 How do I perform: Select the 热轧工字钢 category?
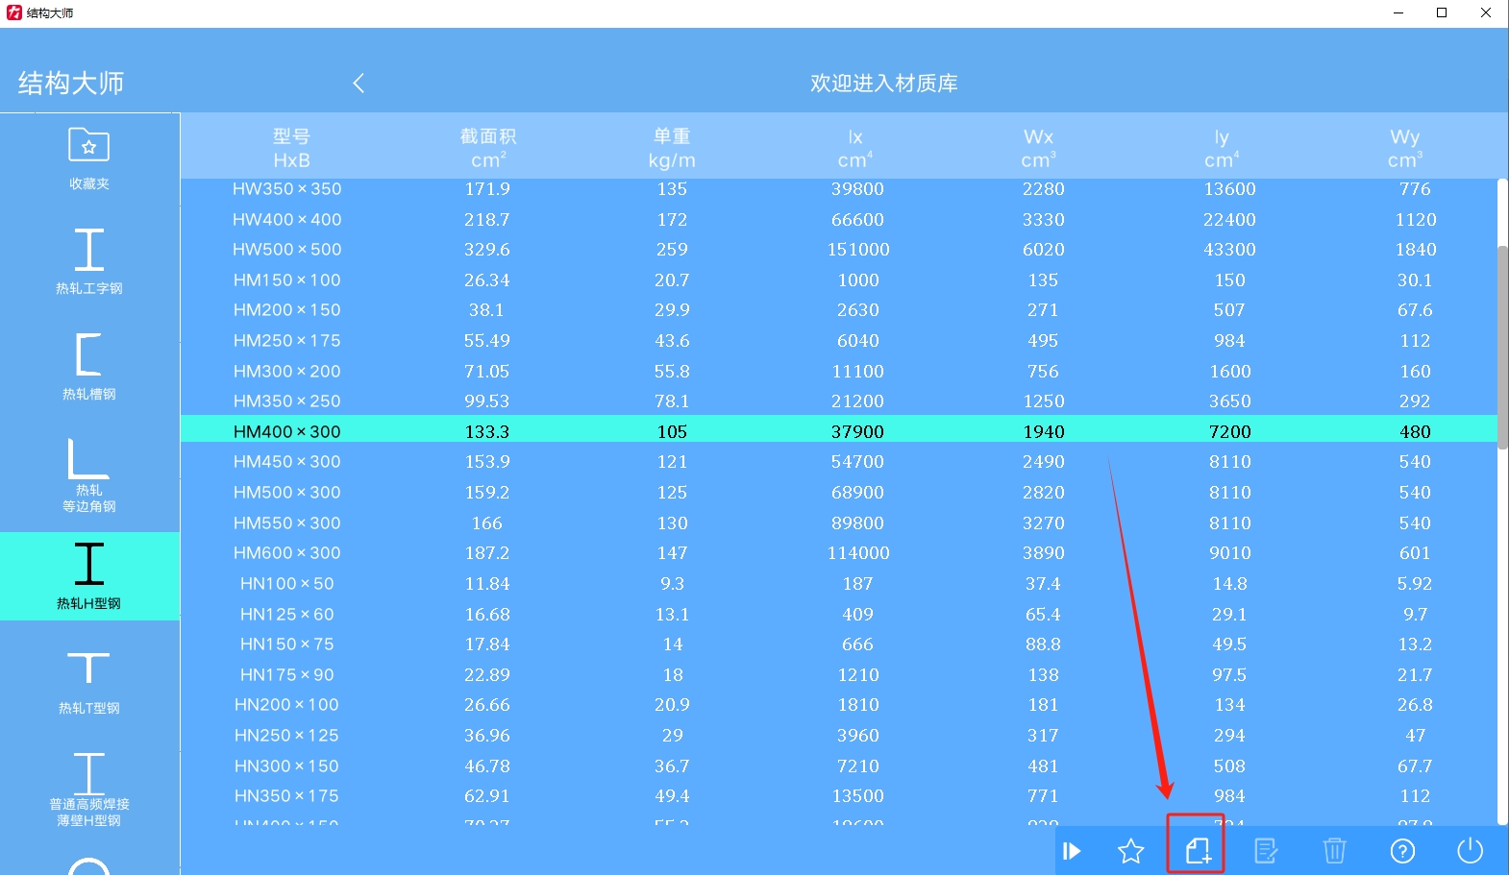coord(88,261)
